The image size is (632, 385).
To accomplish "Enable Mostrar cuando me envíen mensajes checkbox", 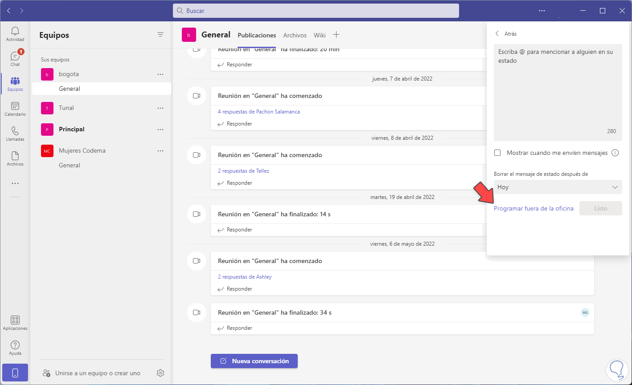I will point(497,153).
